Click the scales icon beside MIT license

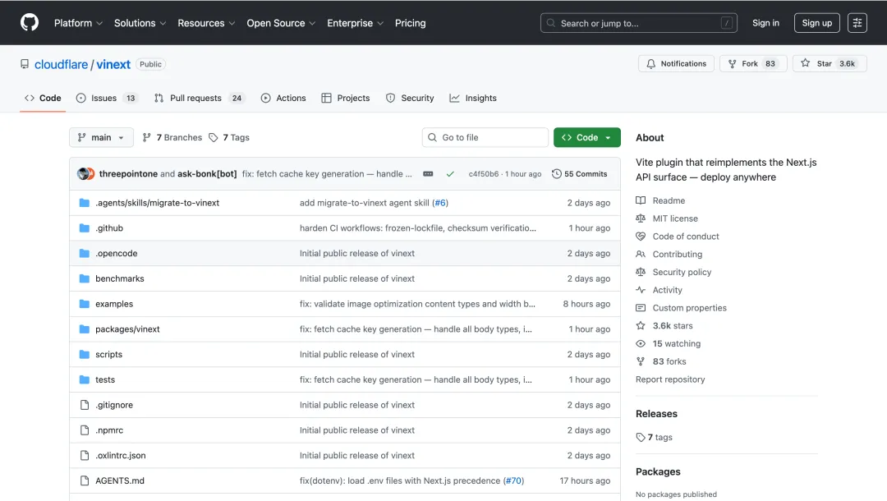point(641,218)
